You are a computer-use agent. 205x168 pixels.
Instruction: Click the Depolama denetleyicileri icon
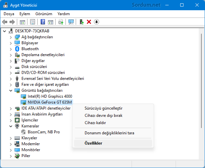click(x=17, y=55)
